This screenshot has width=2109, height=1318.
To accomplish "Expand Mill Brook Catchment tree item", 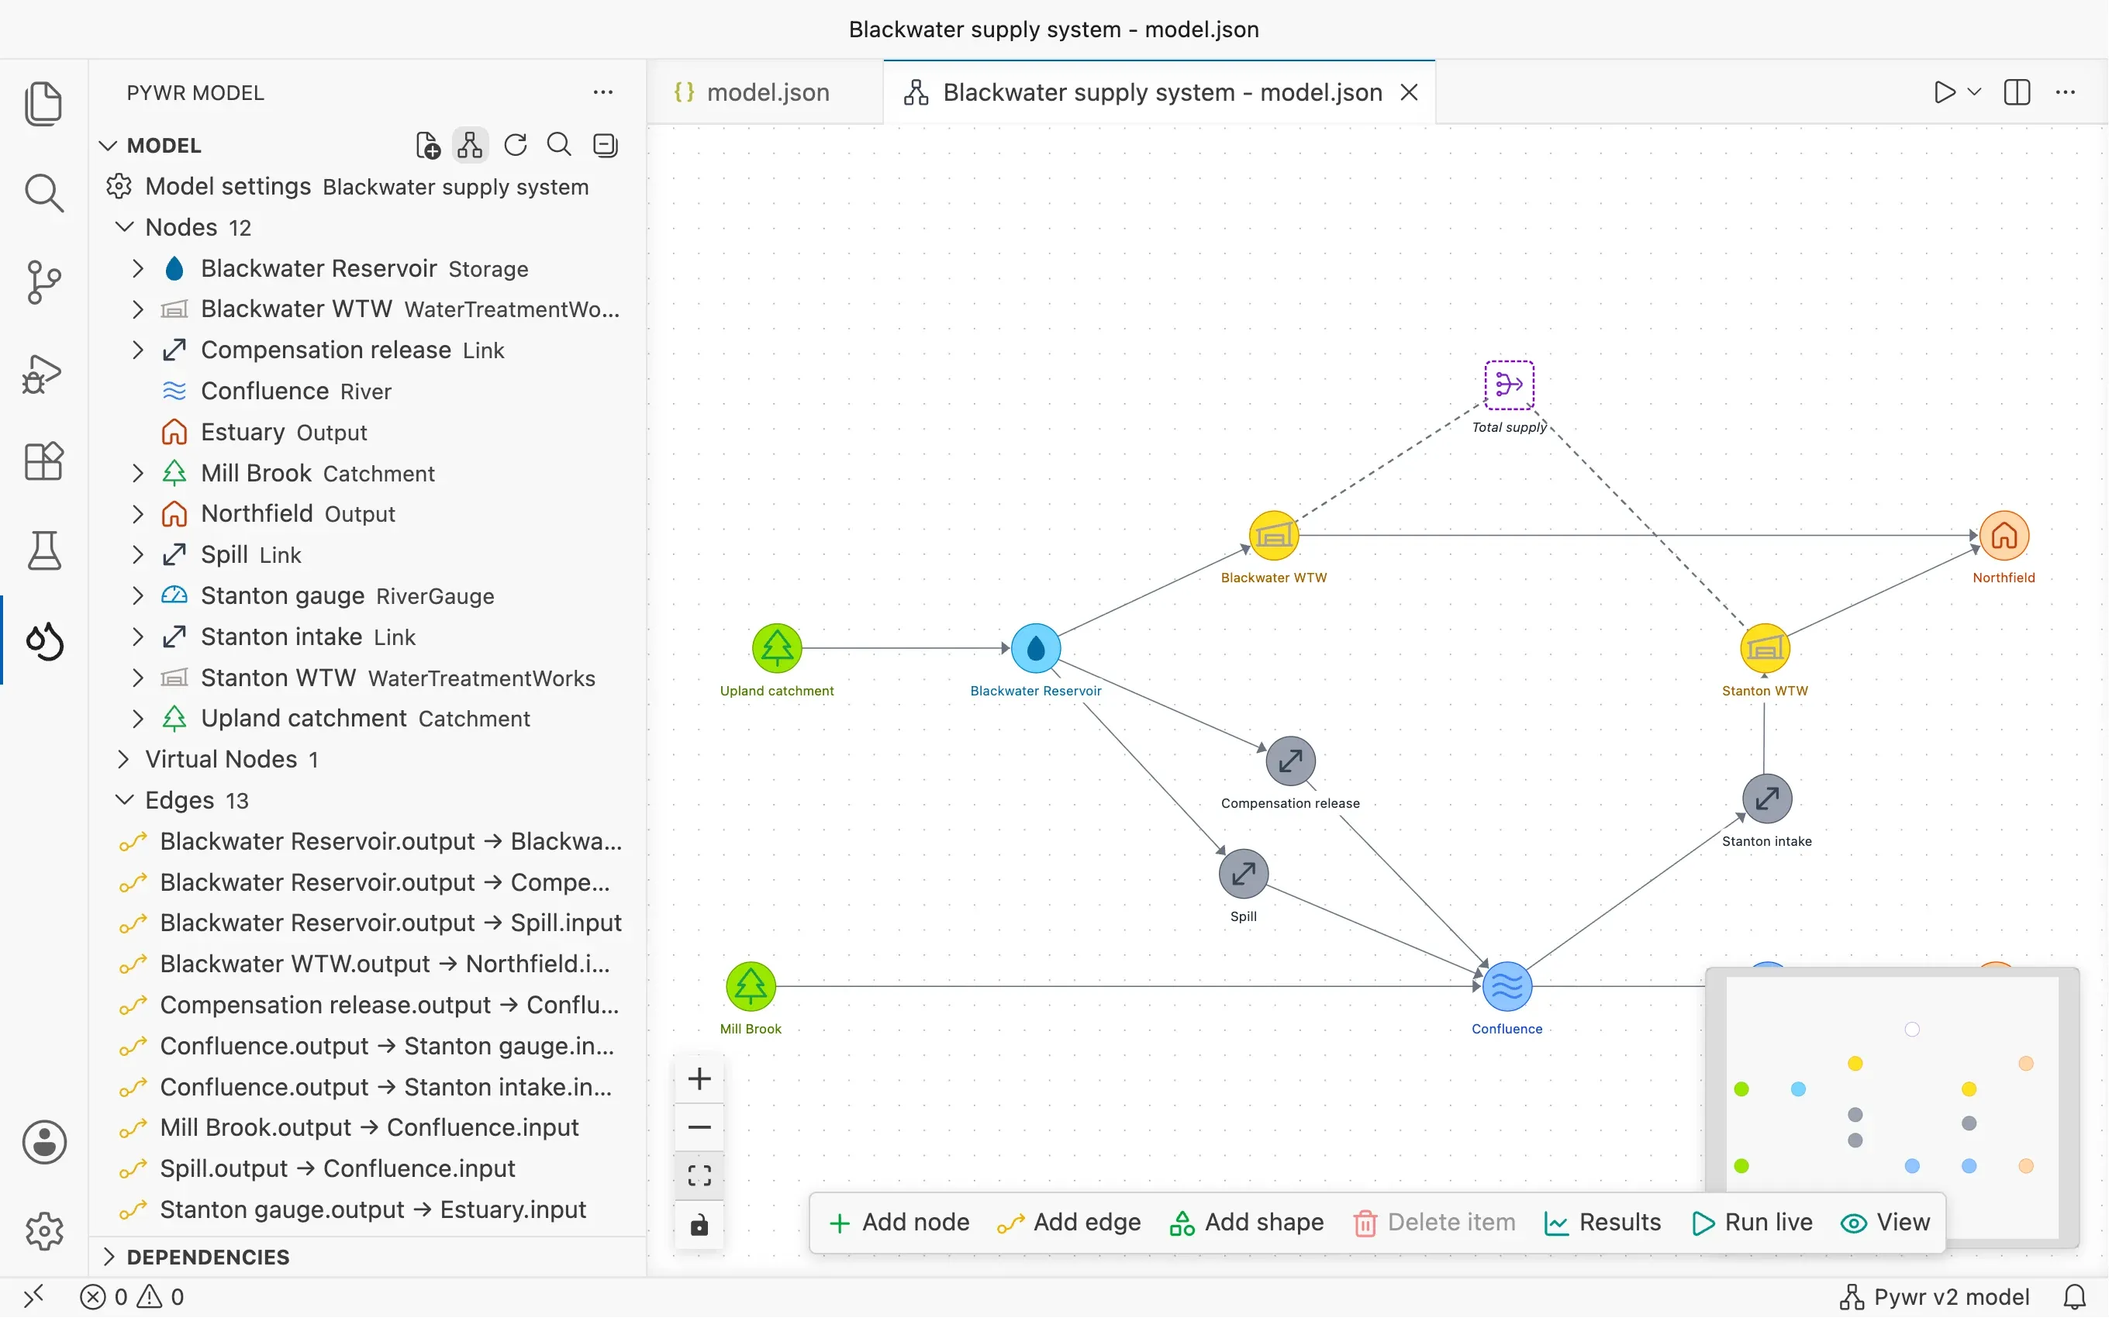I will (x=138, y=474).
